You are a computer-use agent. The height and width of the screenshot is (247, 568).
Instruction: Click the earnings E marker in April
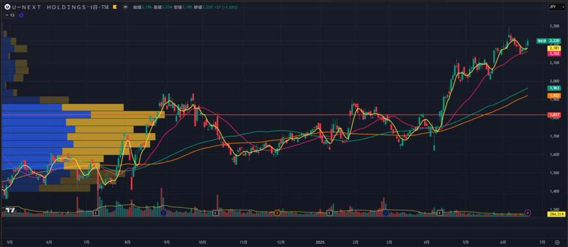[440, 213]
